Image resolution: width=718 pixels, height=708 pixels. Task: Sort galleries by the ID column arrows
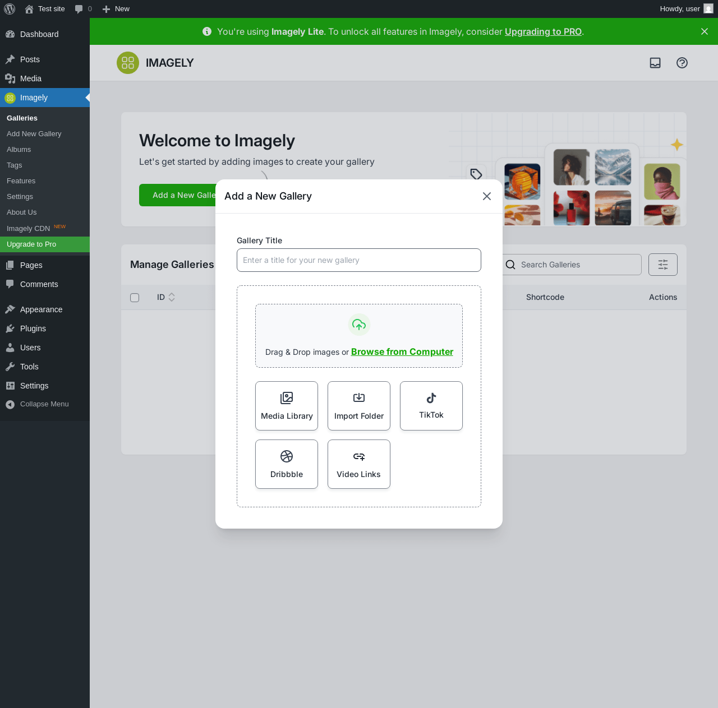point(172,297)
